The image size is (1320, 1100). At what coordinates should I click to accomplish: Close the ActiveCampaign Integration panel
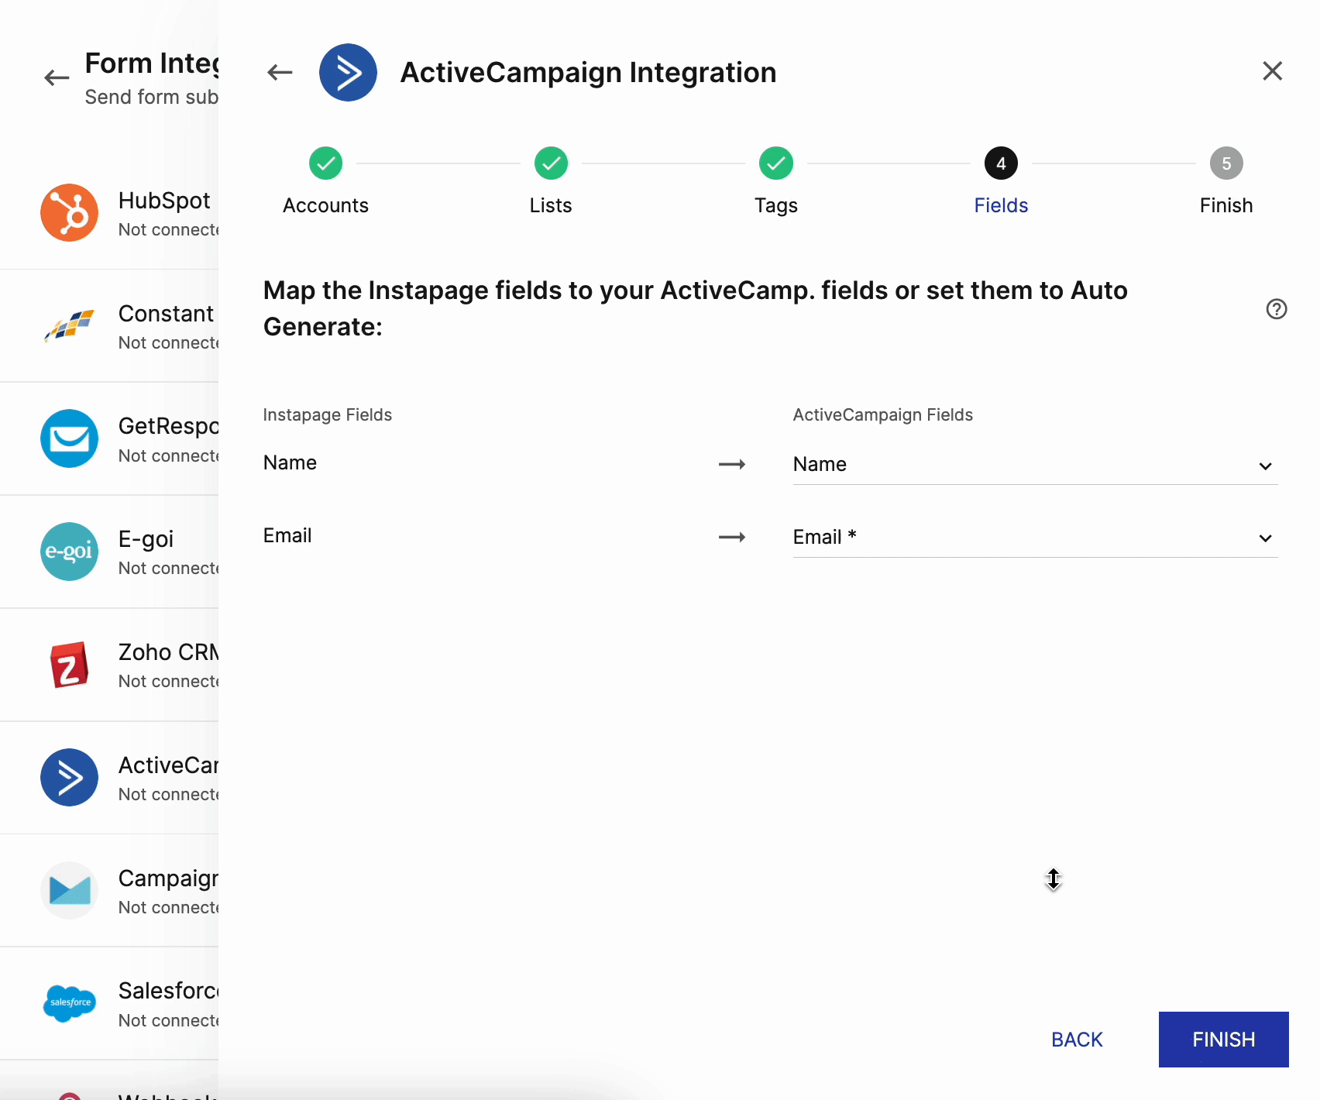[x=1272, y=71]
